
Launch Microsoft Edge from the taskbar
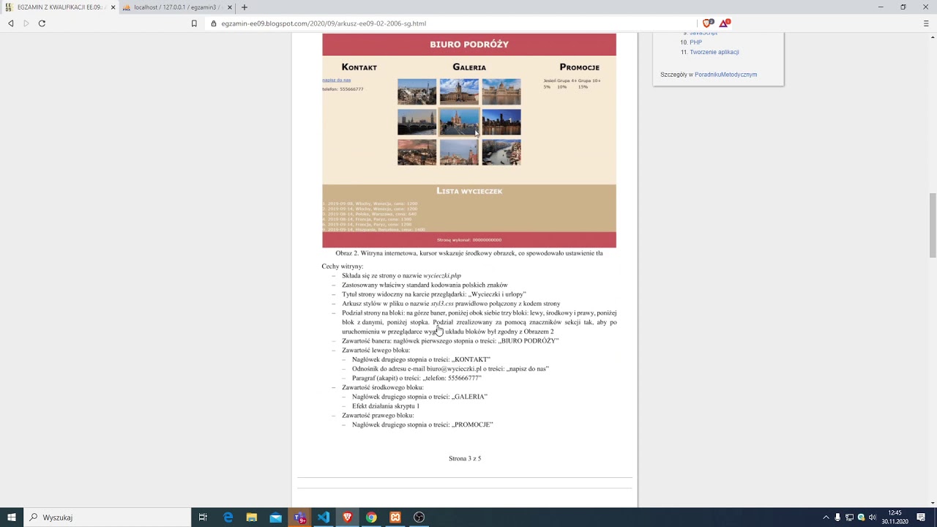228,517
